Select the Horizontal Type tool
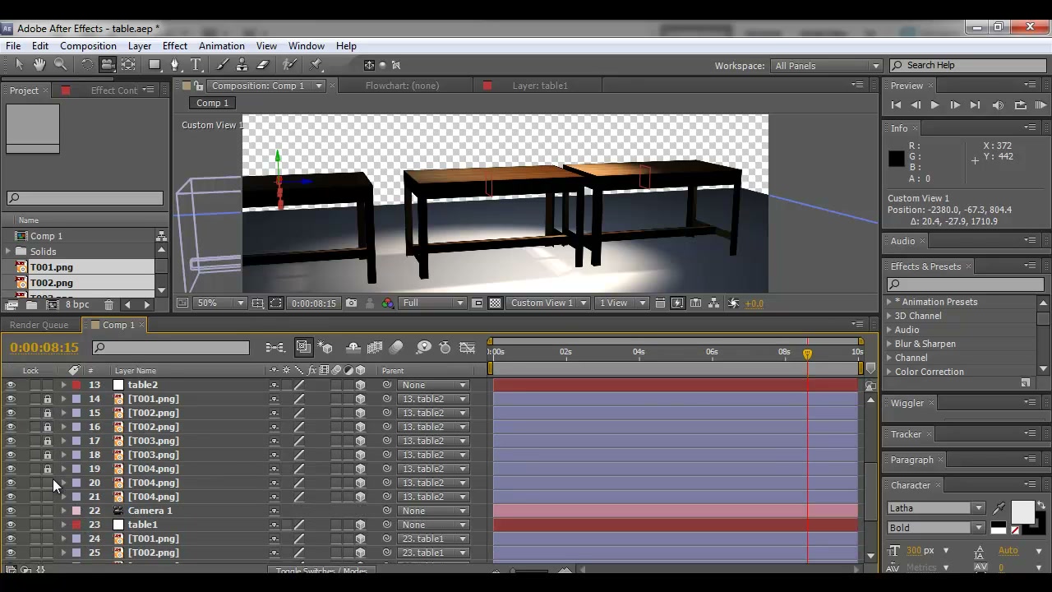 [196, 64]
